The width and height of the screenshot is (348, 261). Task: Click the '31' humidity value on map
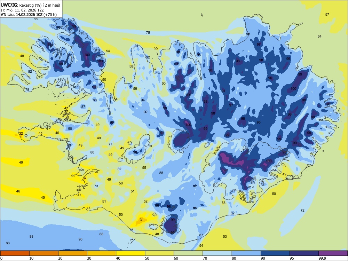[142, 220]
